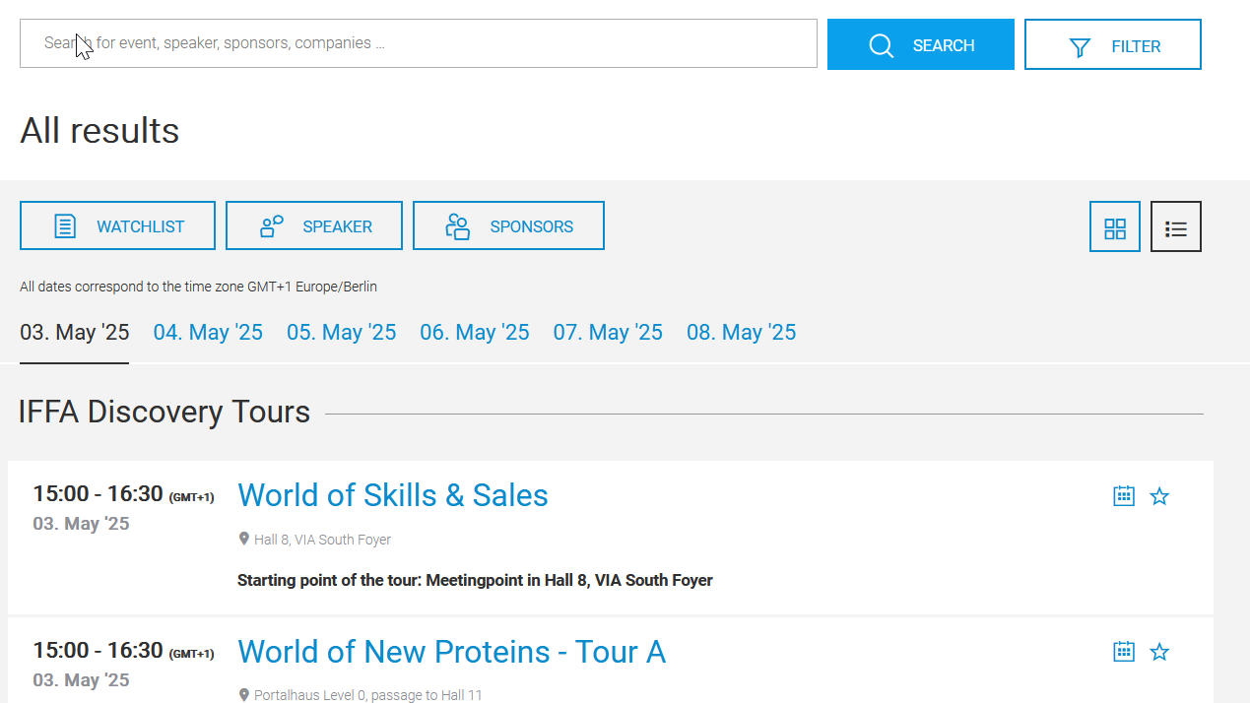Image resolution: width=1250 pixels, height=703 pixels.
Task: Add World of Skills & Sales to calendar
Action: [x=1124, y=496]
